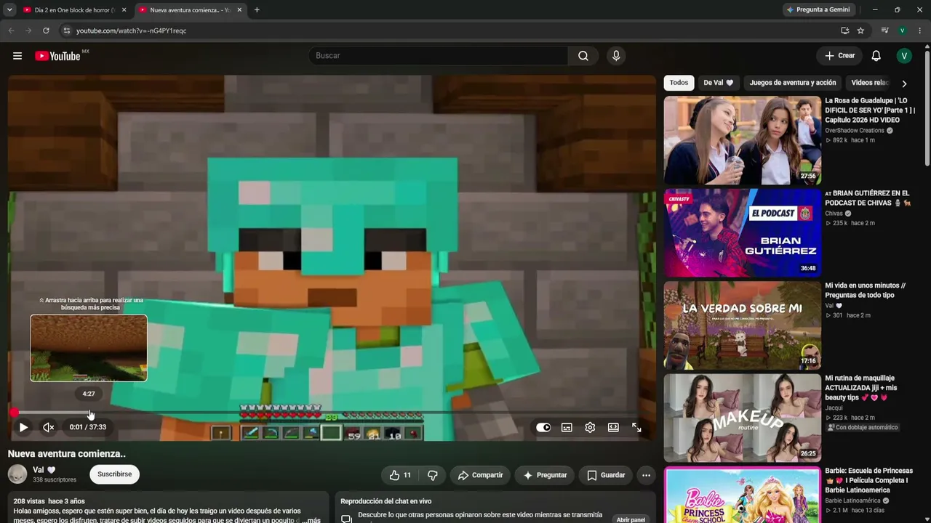Image resolution: width=931 pixels, height=523 pixels.
Task: Show more filter chips with the arrow
Action: (x=904, y=84)
